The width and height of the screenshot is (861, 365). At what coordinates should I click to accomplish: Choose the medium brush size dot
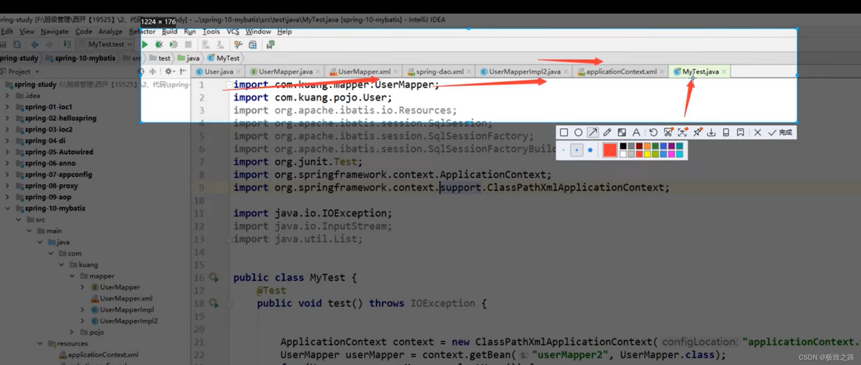577,150
